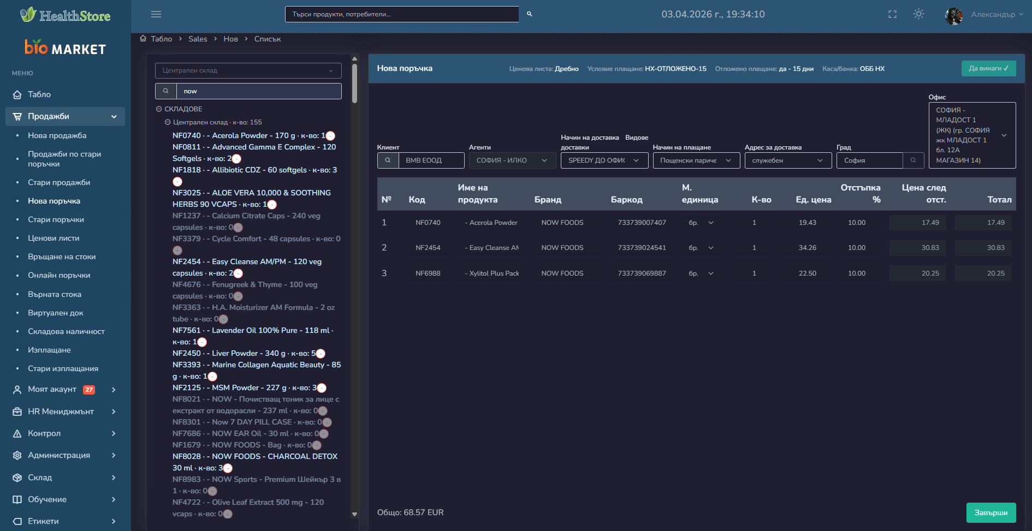This screenshot has width=1032, height=531.
Task: Open the Александър user avatar menu
Action: point(954,15)
